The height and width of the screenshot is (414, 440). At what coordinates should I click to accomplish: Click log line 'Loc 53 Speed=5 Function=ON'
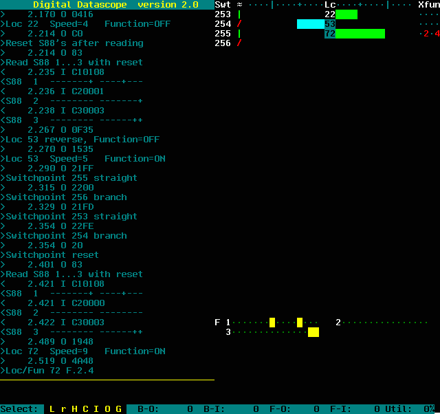click(x=82, y=159)
